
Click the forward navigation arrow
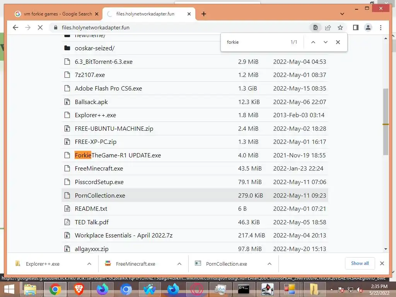[x=28, y=27]
